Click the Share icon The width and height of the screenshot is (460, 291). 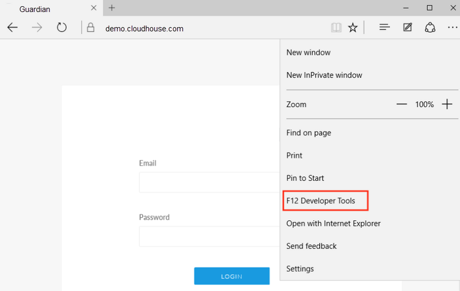point(430,28)
